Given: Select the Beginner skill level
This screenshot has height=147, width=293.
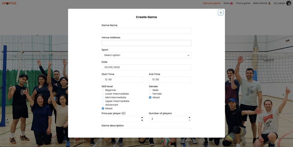Looking at the screenshot, I should [x=103, y=90].
